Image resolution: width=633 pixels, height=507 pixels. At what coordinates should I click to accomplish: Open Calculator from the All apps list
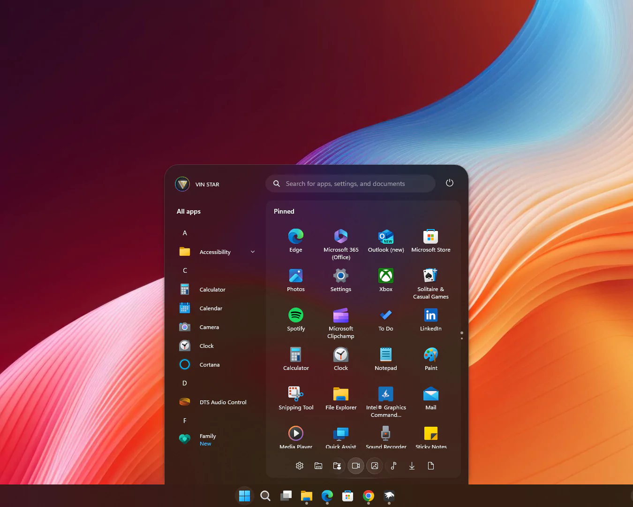[217, 290]
